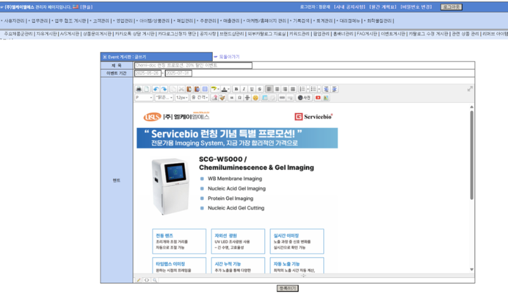
Task: Click the 제목 title input field
Action: coord(193,65)
